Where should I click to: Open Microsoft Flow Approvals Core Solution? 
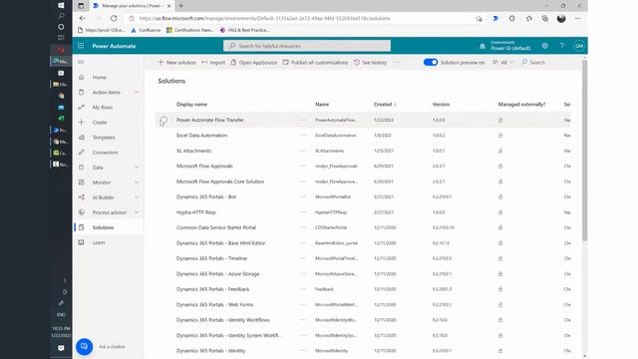(x=220, y=181)
